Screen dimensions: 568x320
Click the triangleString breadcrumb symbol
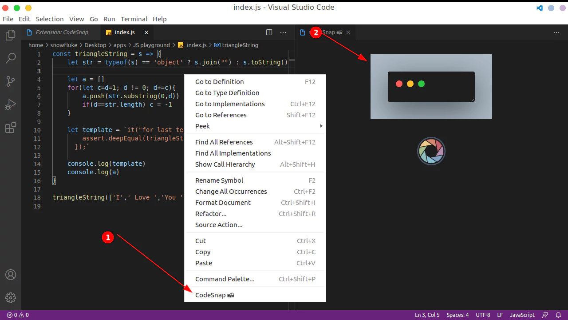click(x=236, y=45)
